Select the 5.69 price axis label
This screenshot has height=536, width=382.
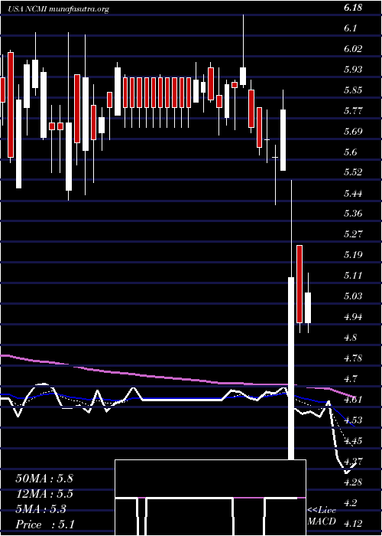point(353,131)
